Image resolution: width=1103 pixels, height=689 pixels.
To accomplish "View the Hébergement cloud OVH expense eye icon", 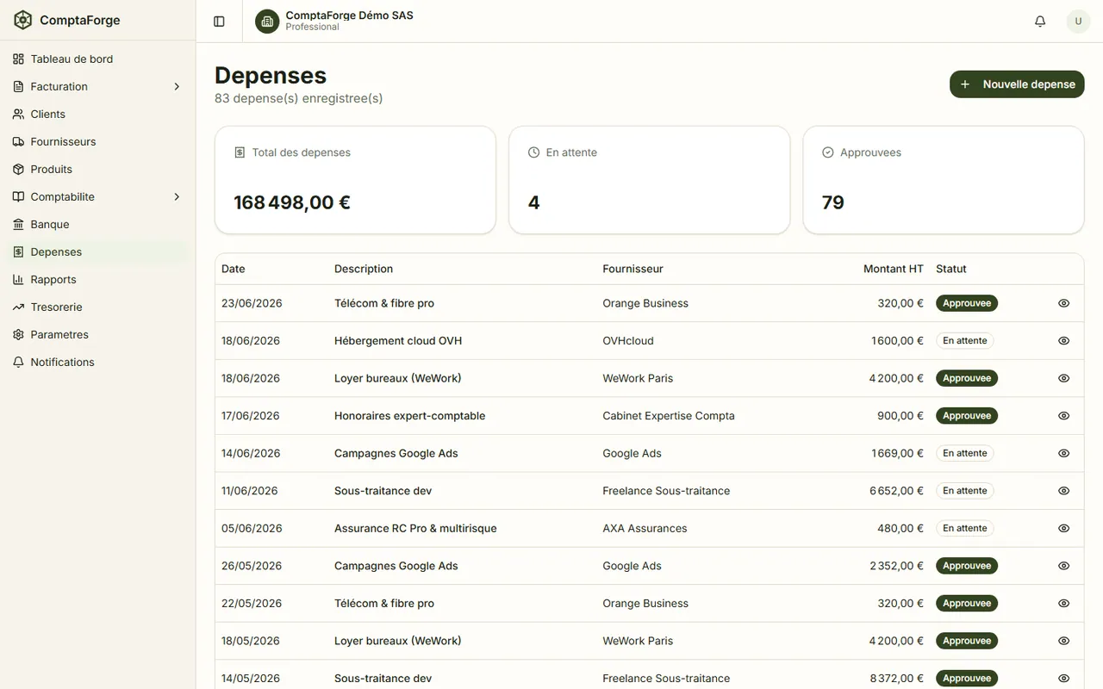I will 1063,341.
